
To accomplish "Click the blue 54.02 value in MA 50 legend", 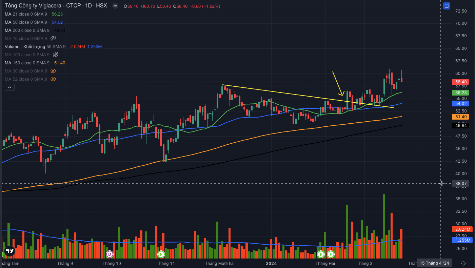I will [x=57, y=22].
